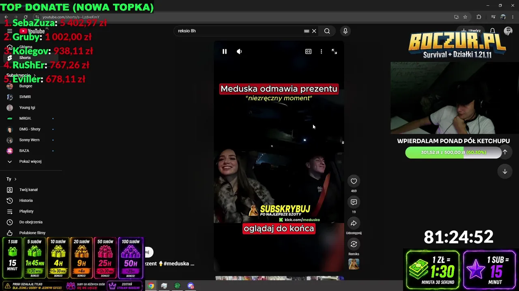Enter fullscreen for the Short

(334, 51)
